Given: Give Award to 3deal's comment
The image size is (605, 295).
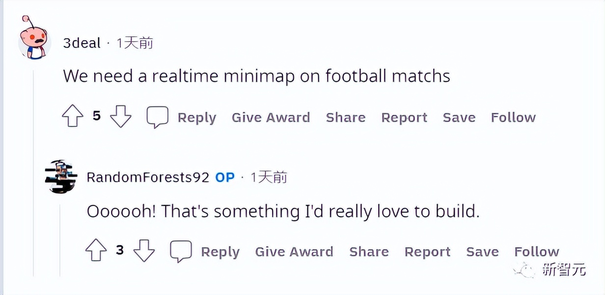Looking at the screenshot, I should (271, 118).
